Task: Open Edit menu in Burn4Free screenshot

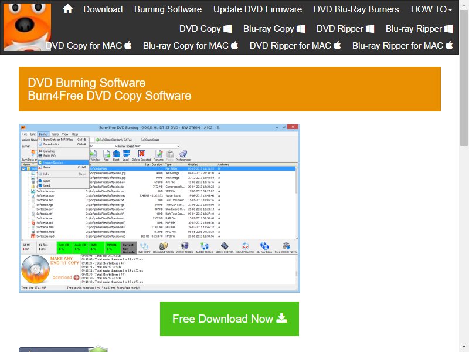Action: pos(33,134)
